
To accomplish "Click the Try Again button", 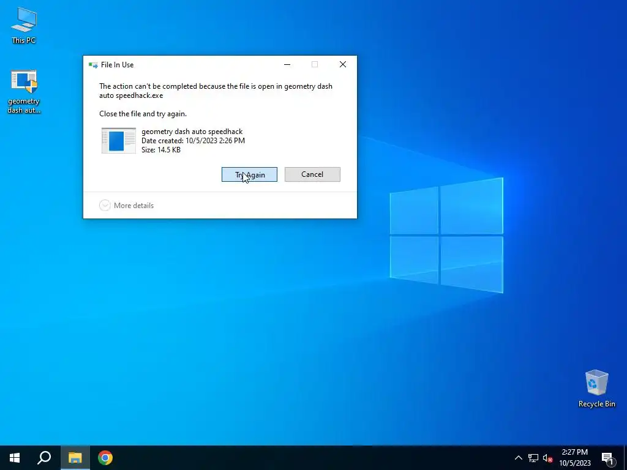I will click(249, 174).
